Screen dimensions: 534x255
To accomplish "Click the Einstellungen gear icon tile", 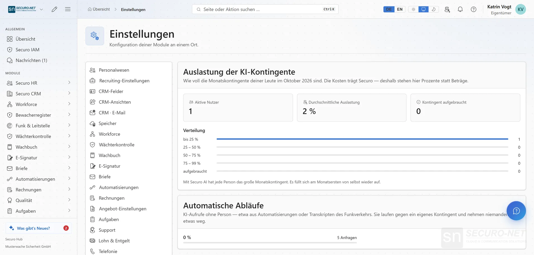I will click(x=95, y=36).
